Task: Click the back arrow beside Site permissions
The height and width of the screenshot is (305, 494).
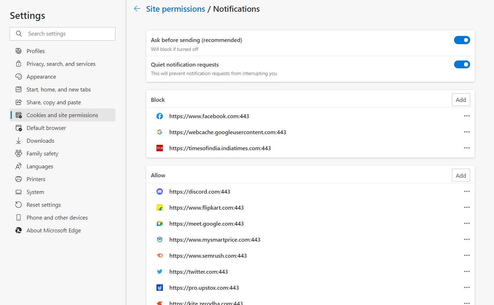Action: pos(137,9)
